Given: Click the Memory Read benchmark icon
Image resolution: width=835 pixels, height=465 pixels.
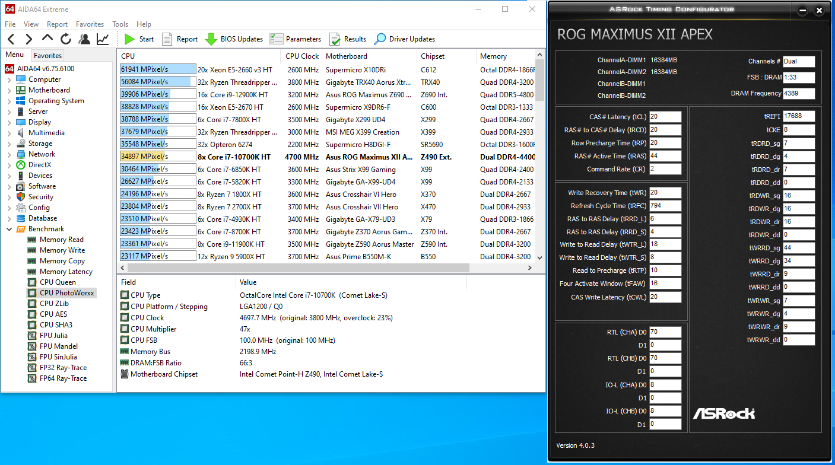Looking at the screenshot, I should (32, 240).
